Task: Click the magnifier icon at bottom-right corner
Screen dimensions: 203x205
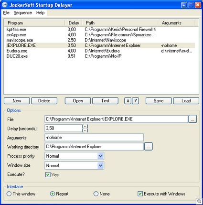Action: [x=199, y=201]
